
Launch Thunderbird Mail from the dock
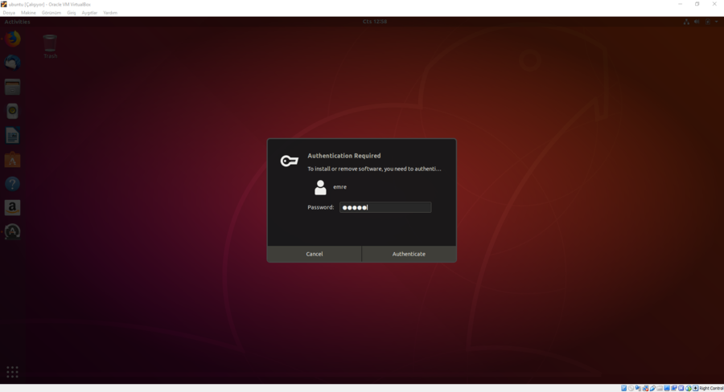[x=12, y=63]
